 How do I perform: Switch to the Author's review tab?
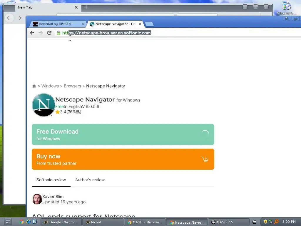click(90, 180)
